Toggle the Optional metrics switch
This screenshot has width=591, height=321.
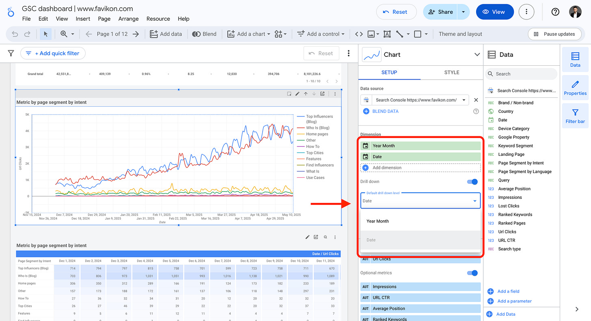472,273
